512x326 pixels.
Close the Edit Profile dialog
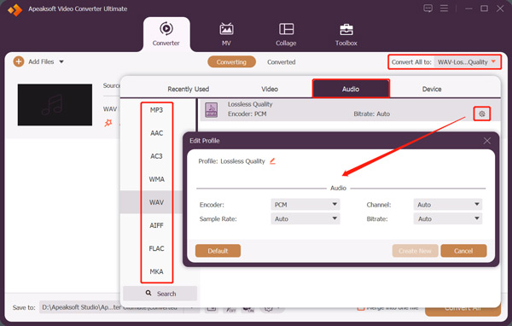pos(487,141)
